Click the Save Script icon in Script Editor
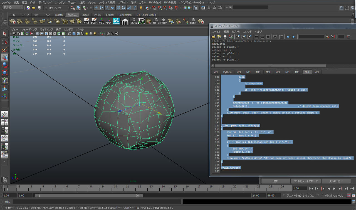Viewport: 356px width, 210px height. (x=225, y=37)
